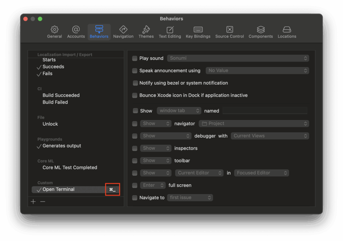Toggle the toolbar row checkbox

135,161
